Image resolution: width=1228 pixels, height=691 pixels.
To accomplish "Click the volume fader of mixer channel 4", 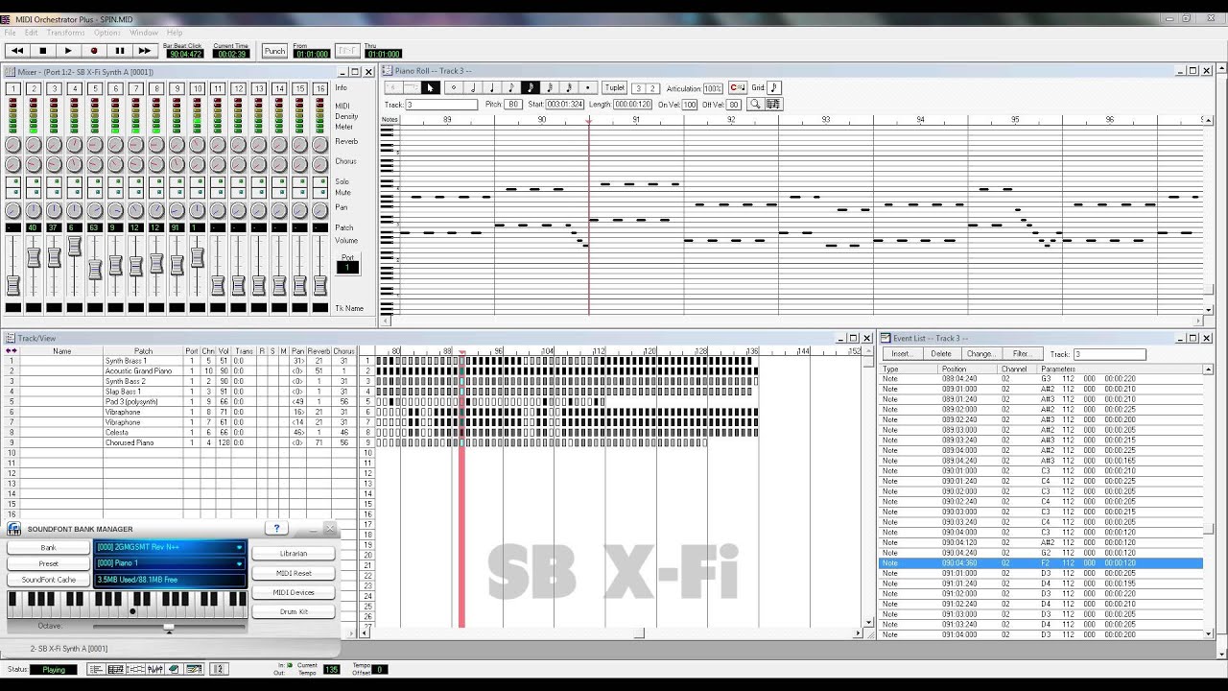I will pos(74,247).
